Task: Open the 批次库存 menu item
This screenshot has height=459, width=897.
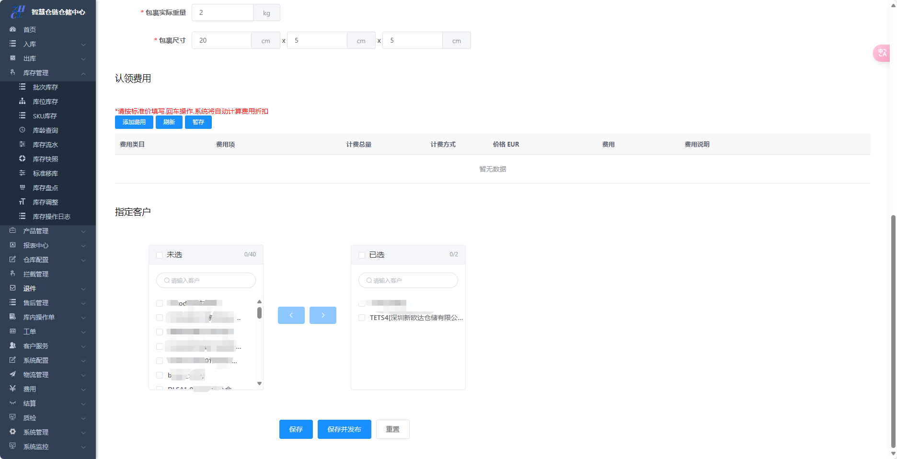Action: (45, 87)
